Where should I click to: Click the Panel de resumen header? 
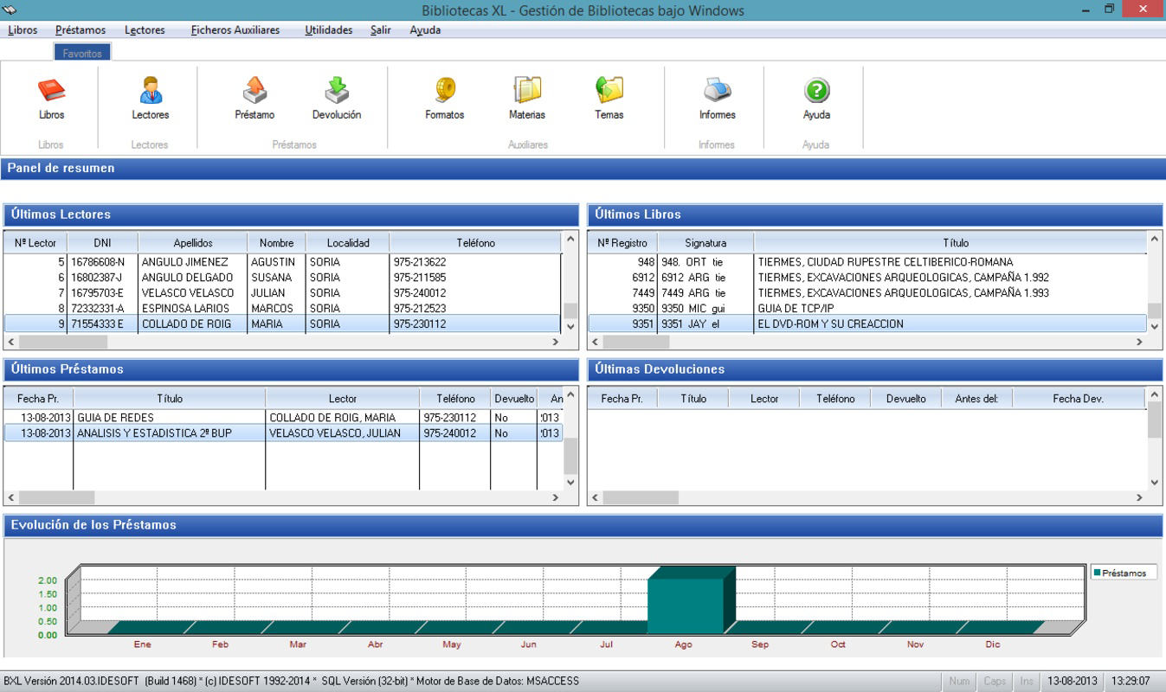[x=583, y=169]
